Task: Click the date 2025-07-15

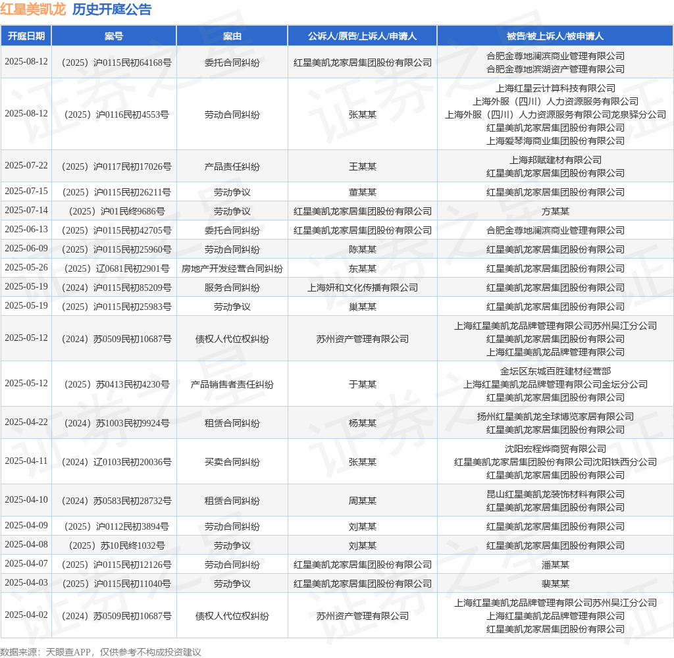Action: coord(26,191)
